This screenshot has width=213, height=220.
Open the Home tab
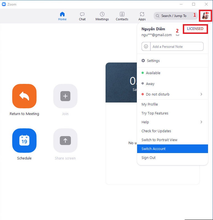tap(62, 16)
